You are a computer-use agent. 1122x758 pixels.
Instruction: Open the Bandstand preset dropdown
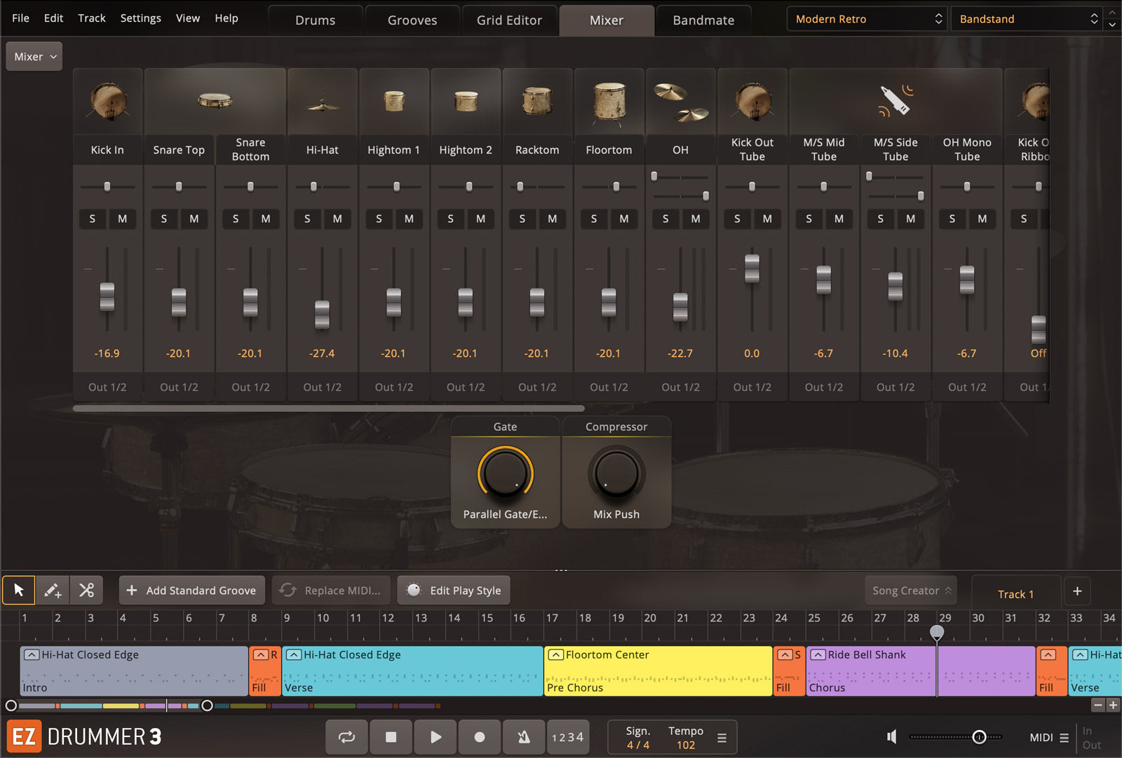click(1027, 19)
